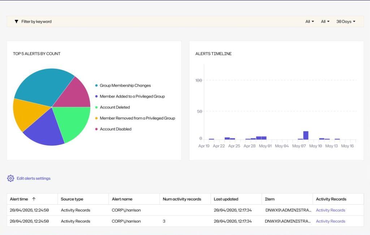Toggle Group Membership Changes legend entry
The image size is (370, 235).
click(123, 85)
